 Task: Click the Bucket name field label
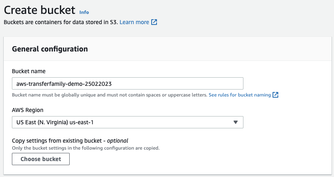[x=29, y=71]
